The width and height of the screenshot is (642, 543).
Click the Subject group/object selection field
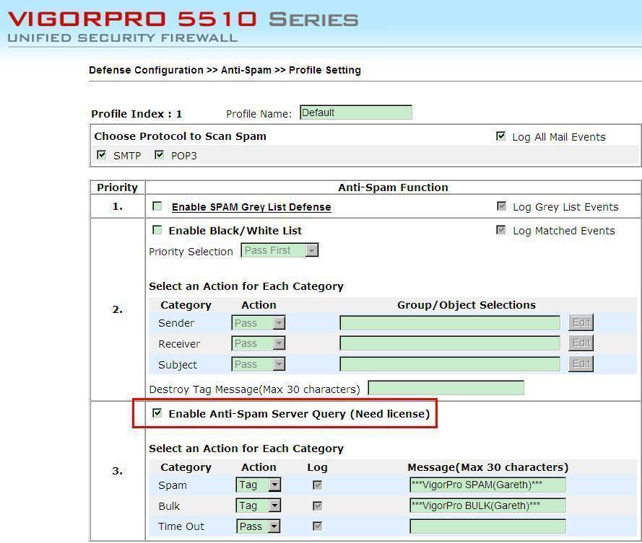[450, 364]
